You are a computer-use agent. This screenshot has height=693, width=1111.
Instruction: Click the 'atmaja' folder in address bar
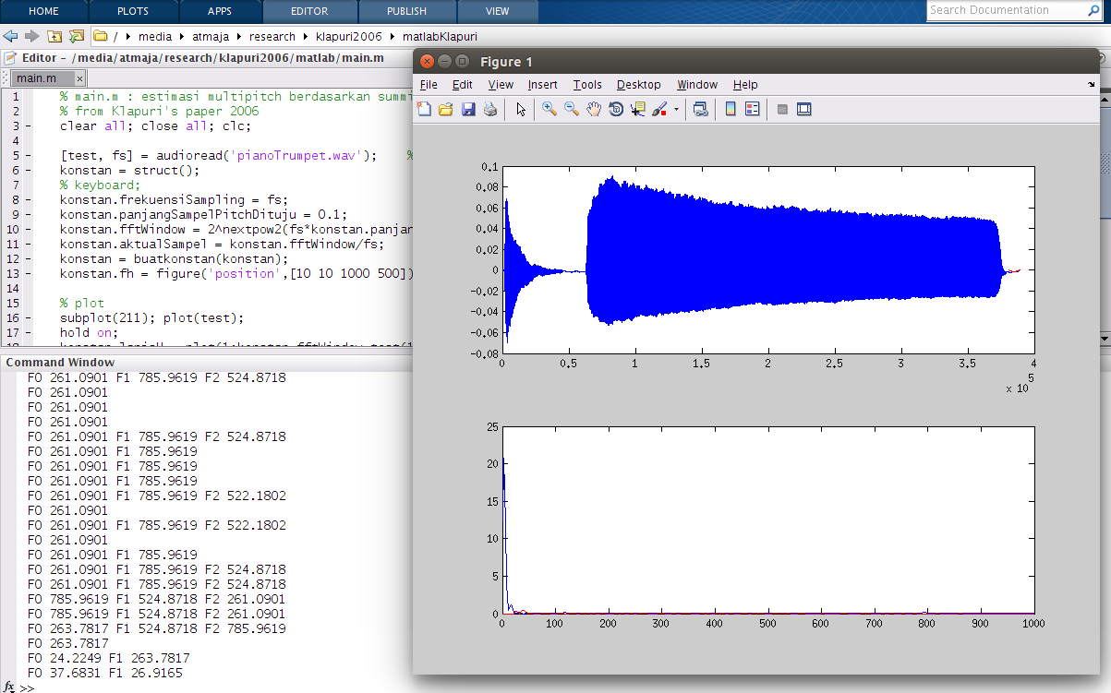210,37
